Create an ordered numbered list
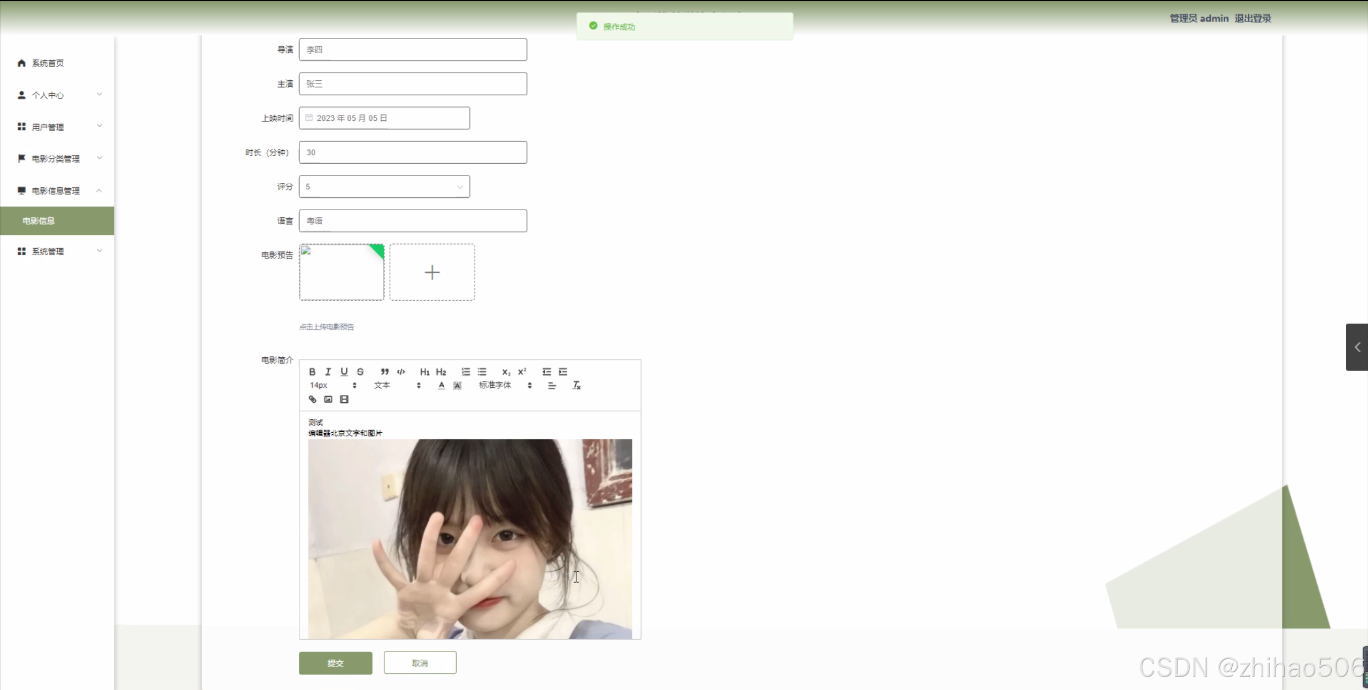 [x=466, y=372]
